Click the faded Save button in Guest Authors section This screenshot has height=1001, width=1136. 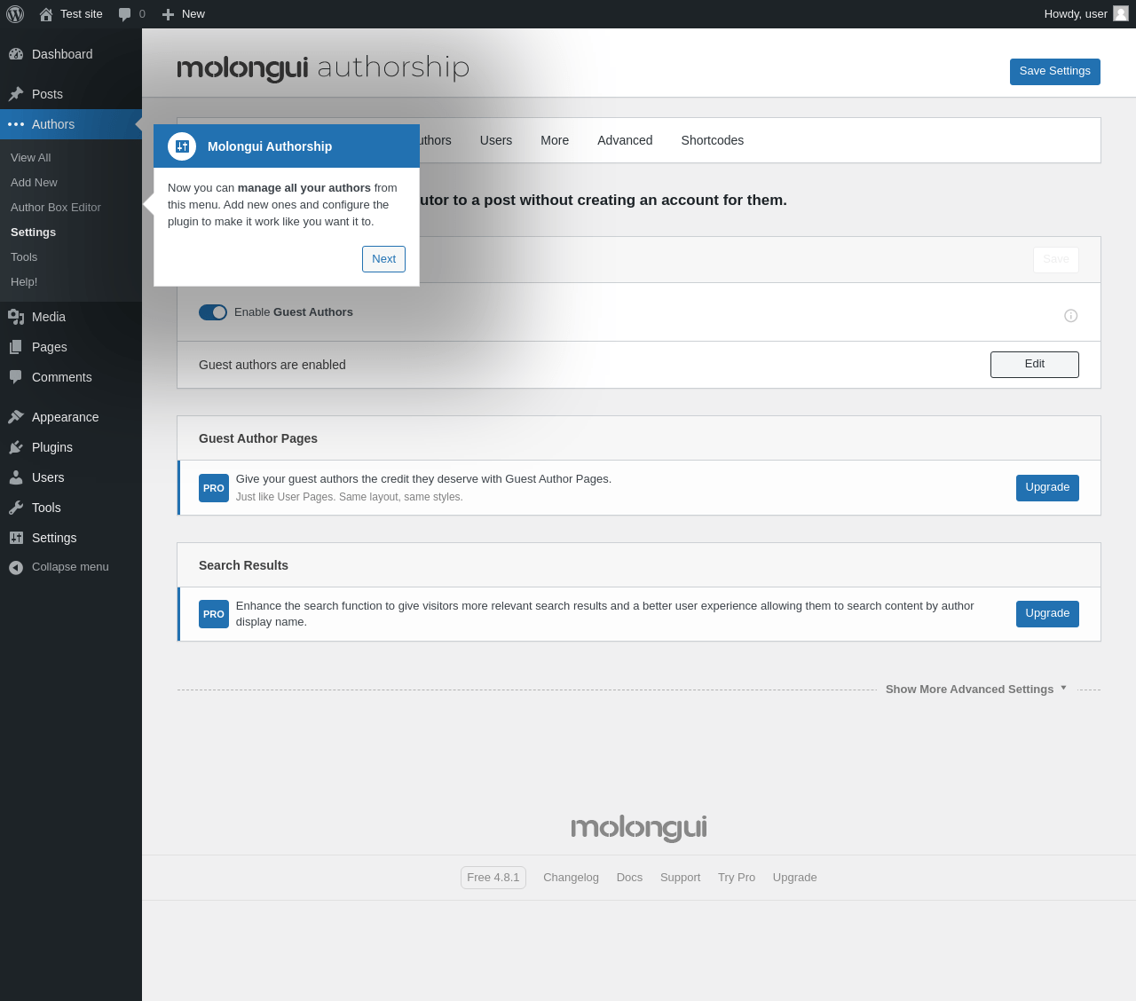coord(1056,260)
